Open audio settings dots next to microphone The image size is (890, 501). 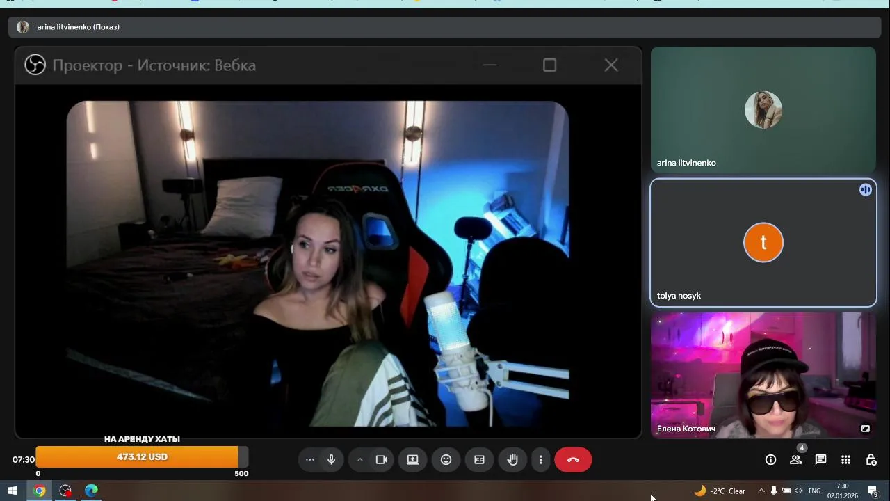pyautogui.click(x=310, y=460)
